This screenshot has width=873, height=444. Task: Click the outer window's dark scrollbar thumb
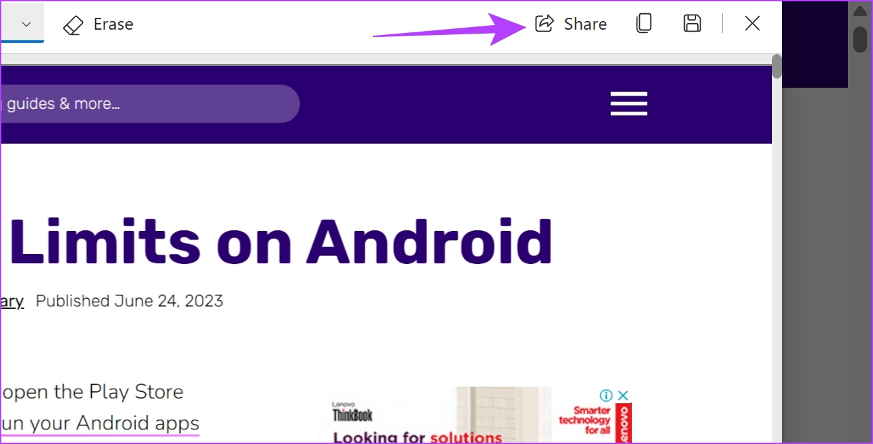click(x=860, y=40)
